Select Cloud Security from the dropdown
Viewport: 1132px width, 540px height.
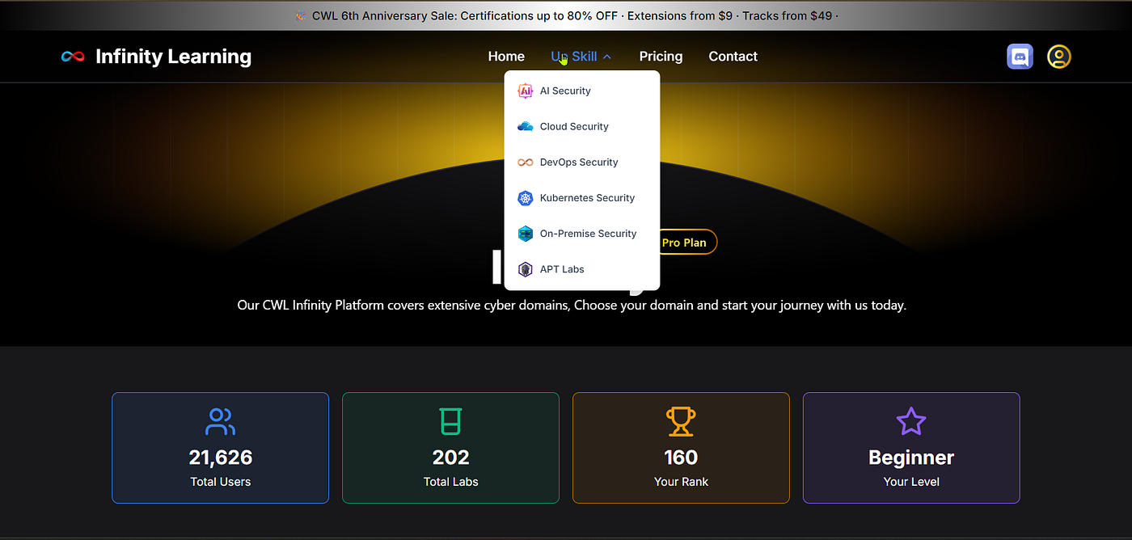click(x=582, y=126)
